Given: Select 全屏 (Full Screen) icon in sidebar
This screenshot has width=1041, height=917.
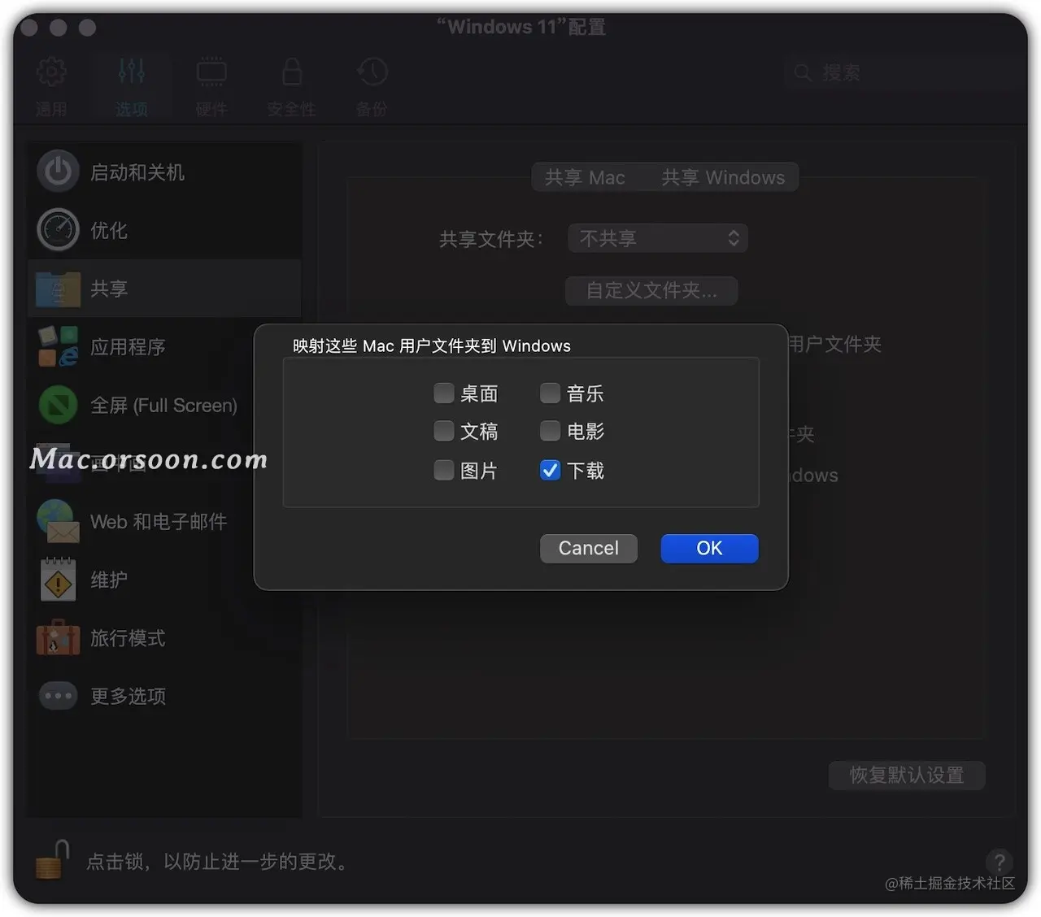Looking at the screenshot, I should [x=58, y=405].
